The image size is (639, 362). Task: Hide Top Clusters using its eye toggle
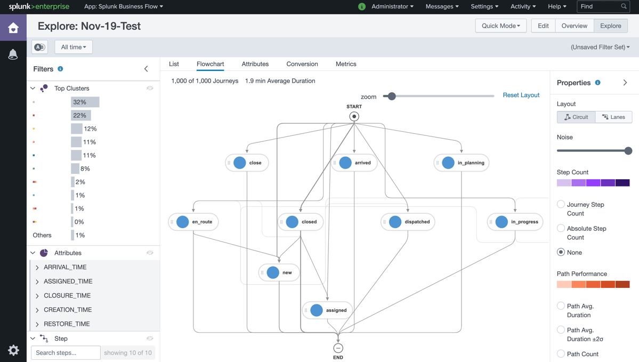pyautogui.click(x=150, y=88)
